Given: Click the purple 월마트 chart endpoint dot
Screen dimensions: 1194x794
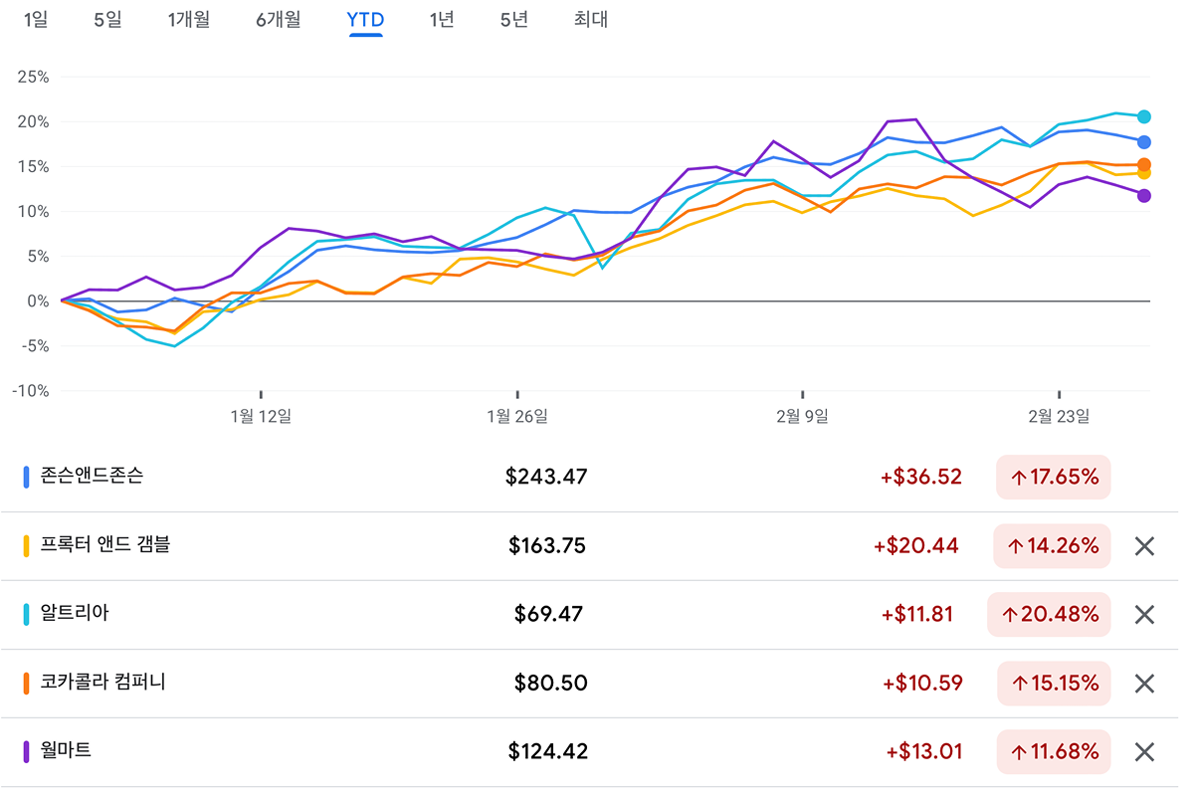Looking at the screenshot, I should (x=1144, y=196).
